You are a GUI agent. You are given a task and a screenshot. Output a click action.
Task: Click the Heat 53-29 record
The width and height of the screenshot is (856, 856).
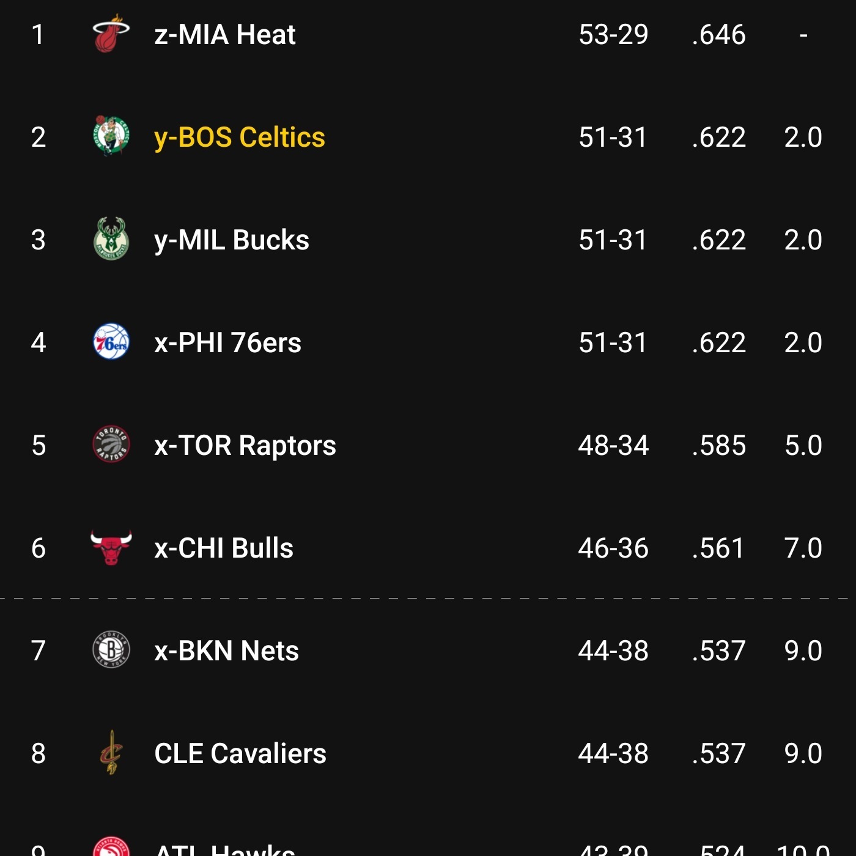point(613,34)
